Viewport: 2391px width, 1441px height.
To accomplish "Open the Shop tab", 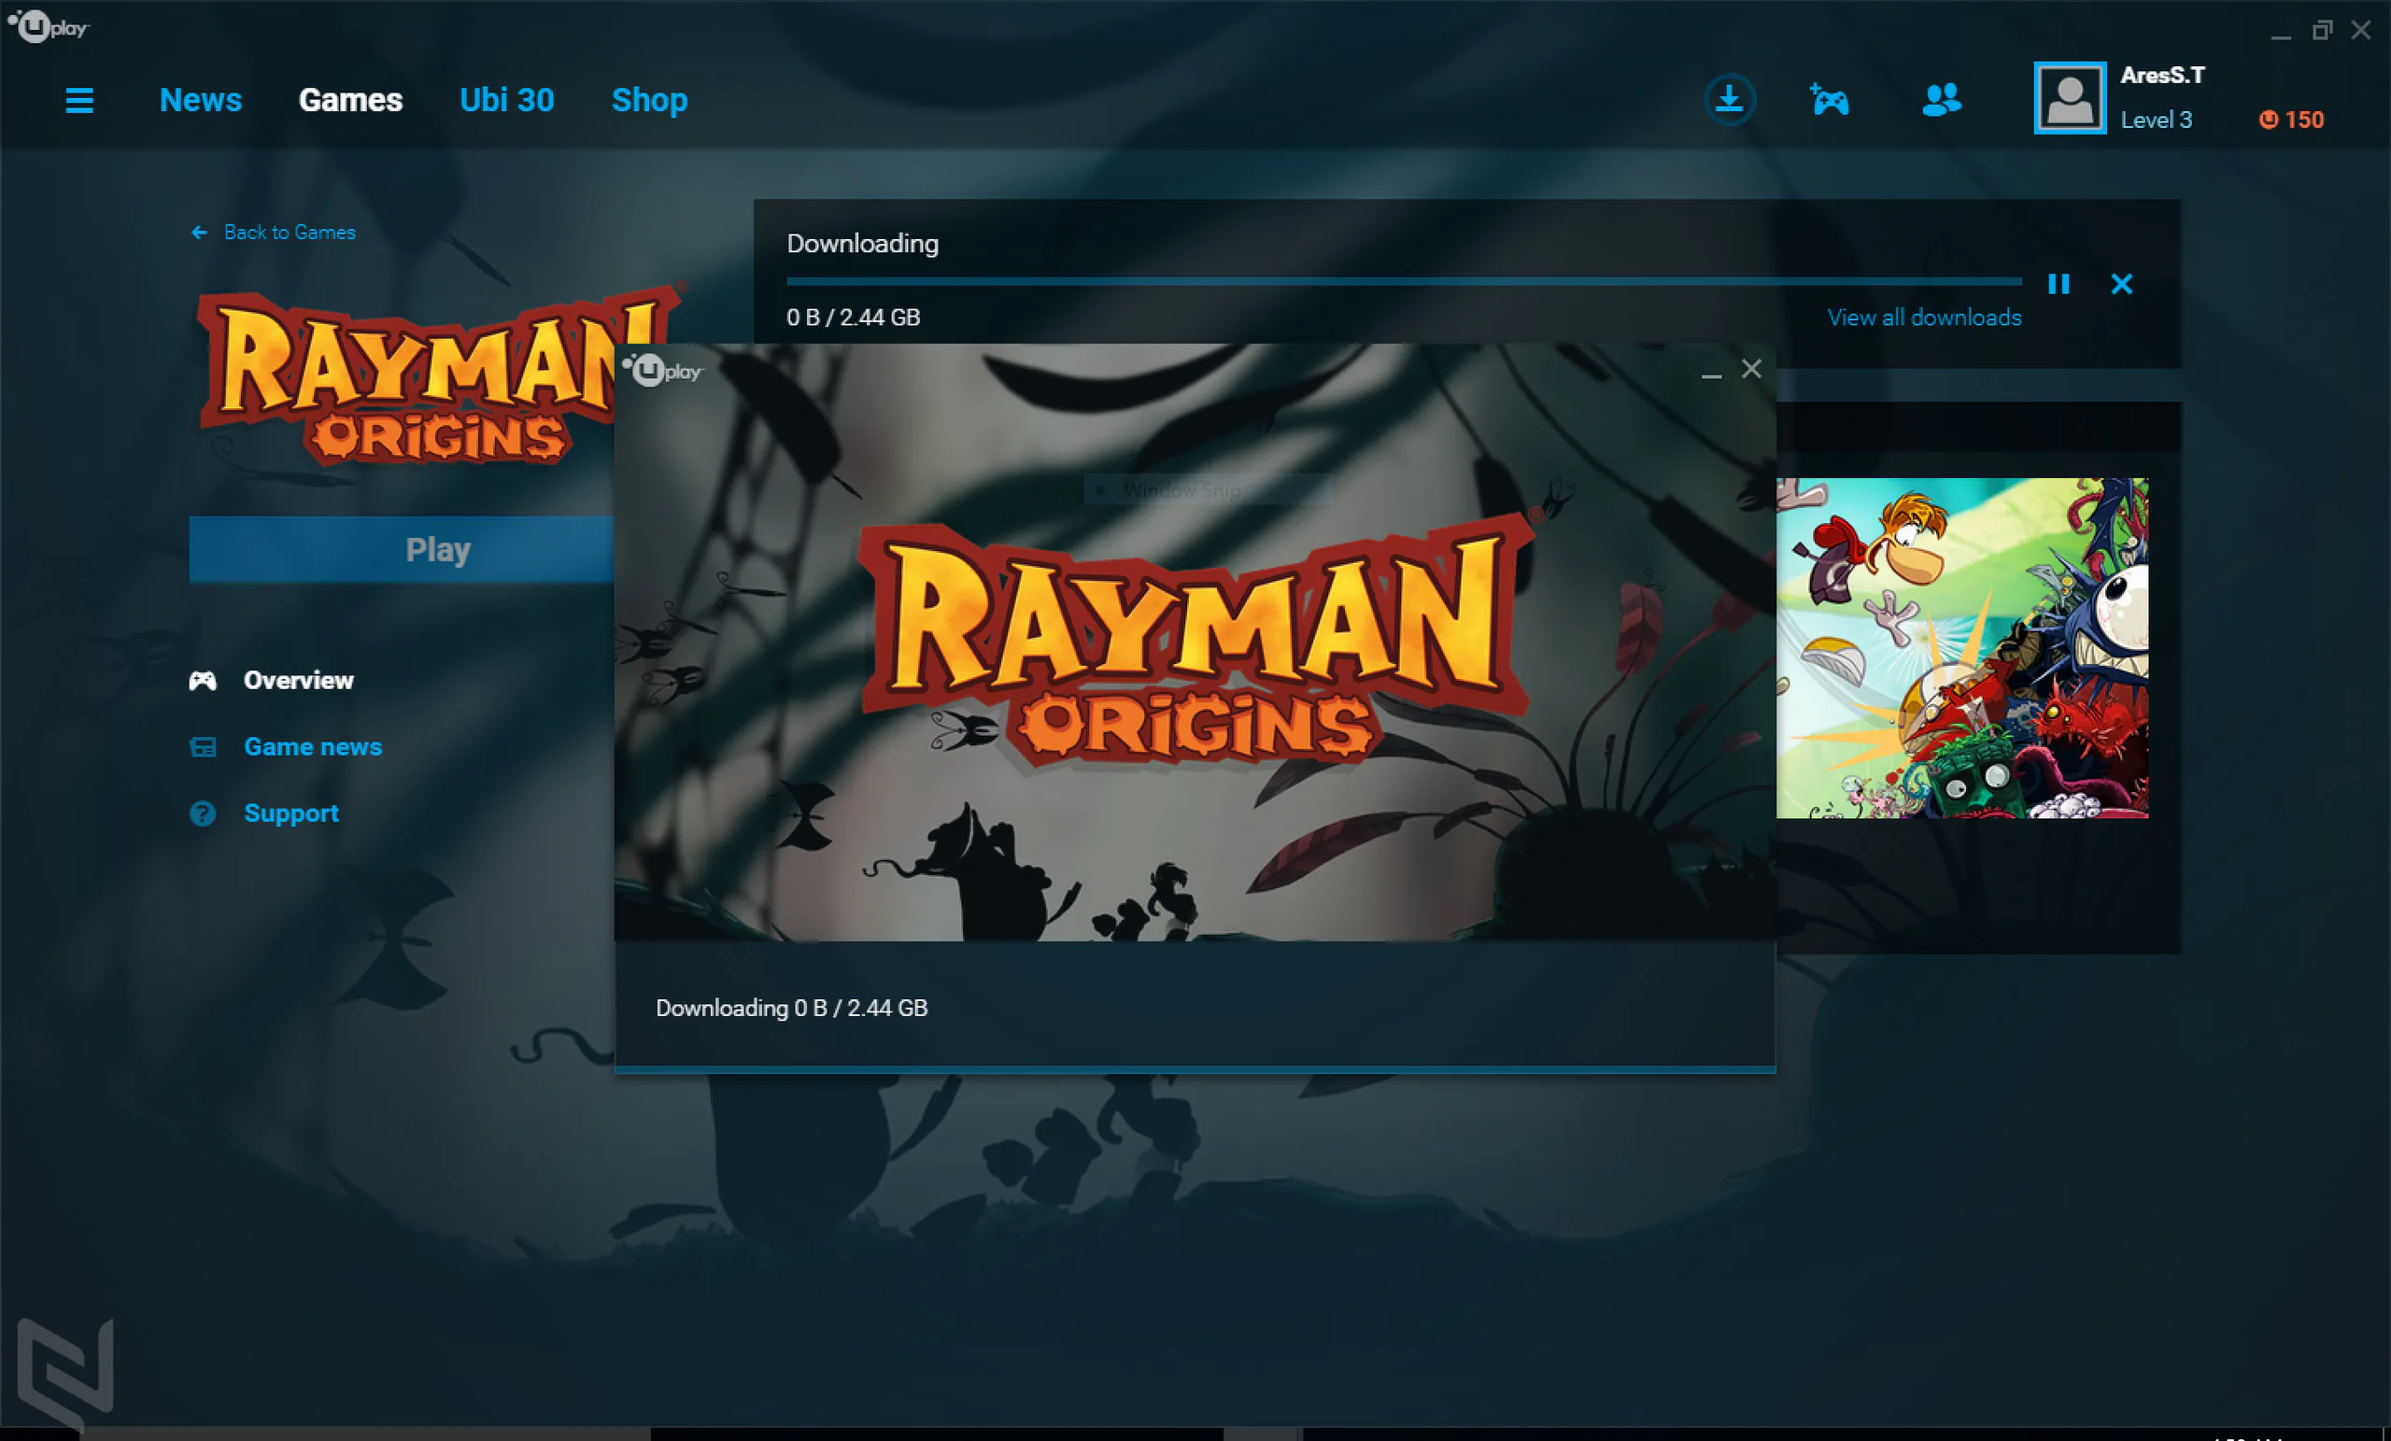I will tap(649, 100).
